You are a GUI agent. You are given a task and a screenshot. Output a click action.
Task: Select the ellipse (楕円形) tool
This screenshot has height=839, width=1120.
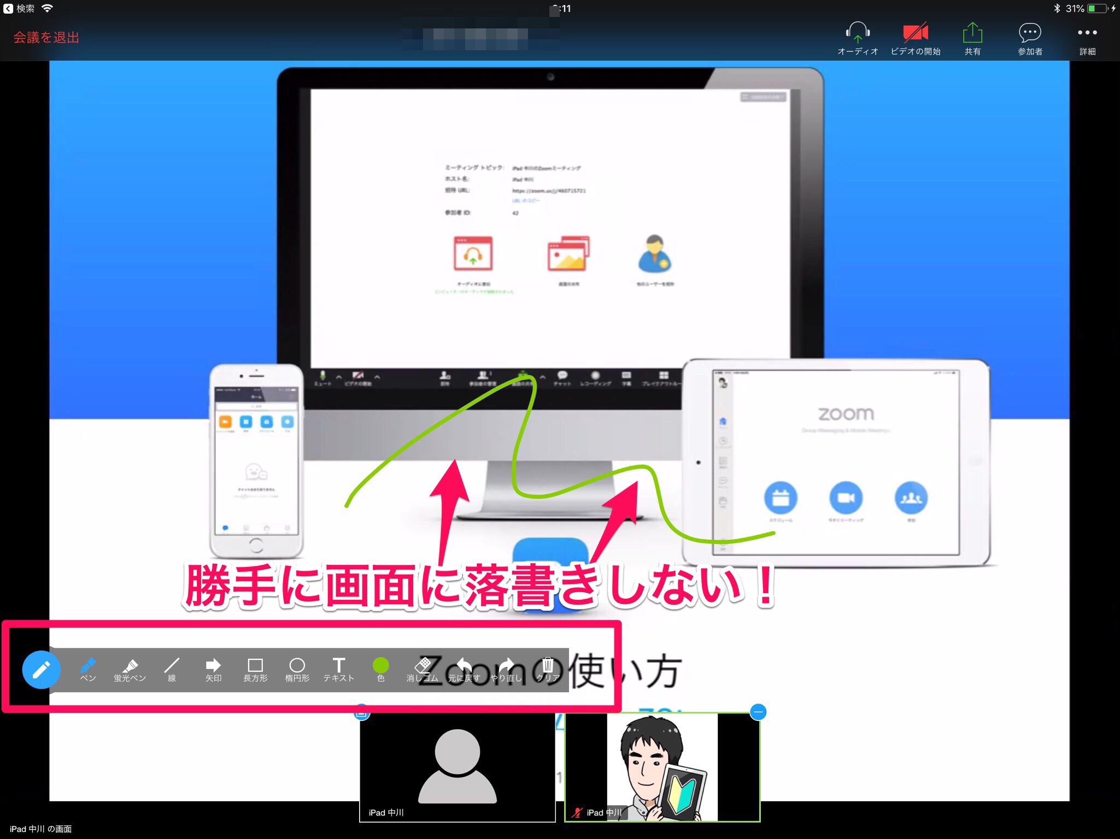[297, 670]
